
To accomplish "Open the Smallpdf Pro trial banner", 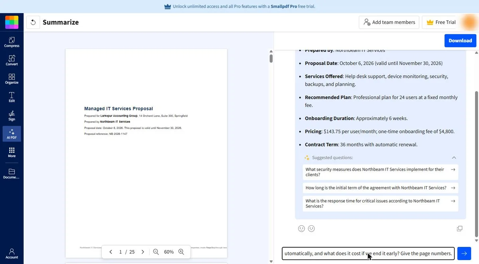I will point(240,6).
